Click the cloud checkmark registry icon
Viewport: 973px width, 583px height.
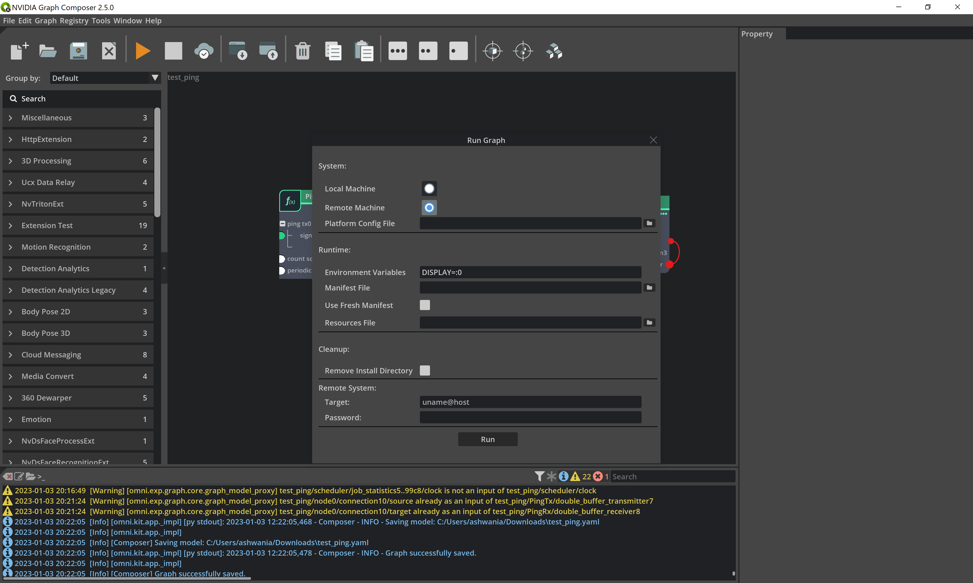(204, 51)
